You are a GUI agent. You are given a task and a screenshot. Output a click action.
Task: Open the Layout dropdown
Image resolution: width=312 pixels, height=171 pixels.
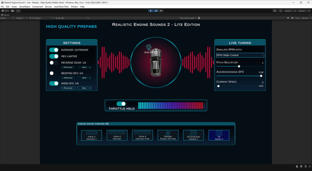click(304, 11)
